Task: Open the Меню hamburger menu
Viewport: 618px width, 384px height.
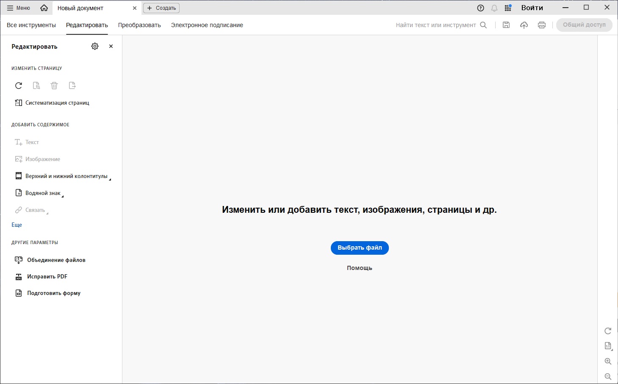Action: pyautogui.click(x=18, y=8)
